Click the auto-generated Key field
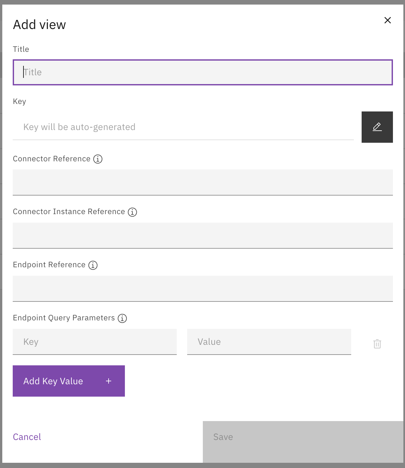The image size is (405, 468). pos(183,127)
